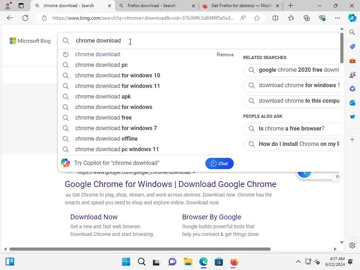View site information lock icon

pyautogui.click(x=44, y=18)
